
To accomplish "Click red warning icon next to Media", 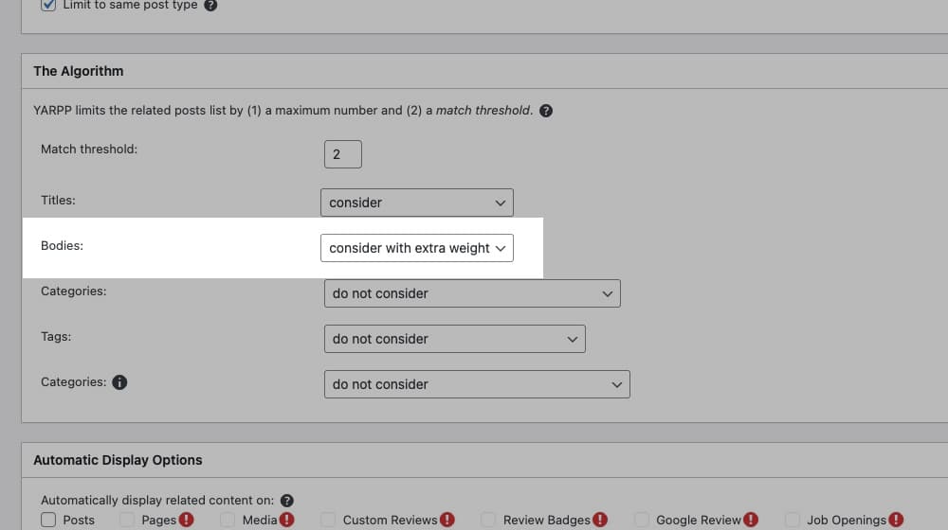I will [x=287, y=520].
